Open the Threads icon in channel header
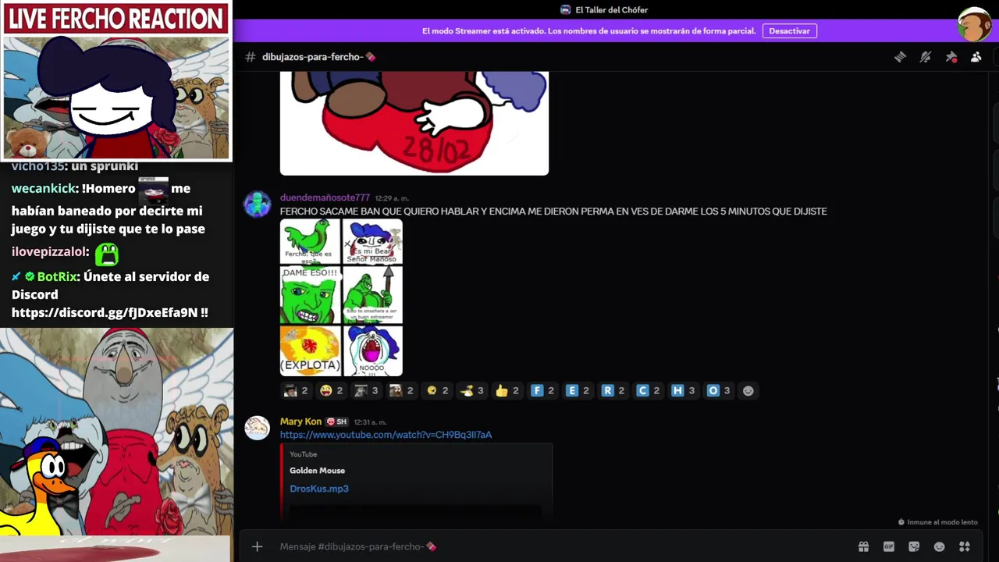The height and width of the screenshot is (562, 999). click(x=900, y=57)
